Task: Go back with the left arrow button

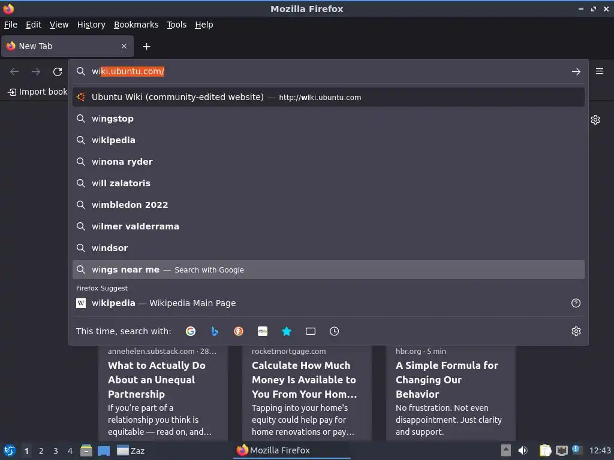Action: 14,72
